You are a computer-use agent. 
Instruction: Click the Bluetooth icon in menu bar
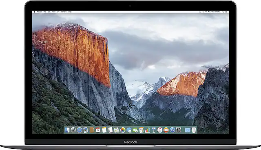[x=203, y=12]
